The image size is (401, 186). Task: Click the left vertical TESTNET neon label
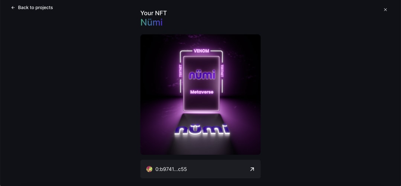click(181, 71)
